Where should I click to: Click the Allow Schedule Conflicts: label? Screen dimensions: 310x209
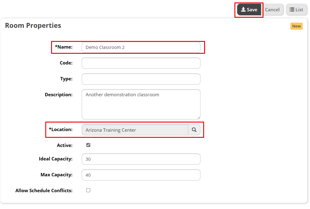pos(44,190)
